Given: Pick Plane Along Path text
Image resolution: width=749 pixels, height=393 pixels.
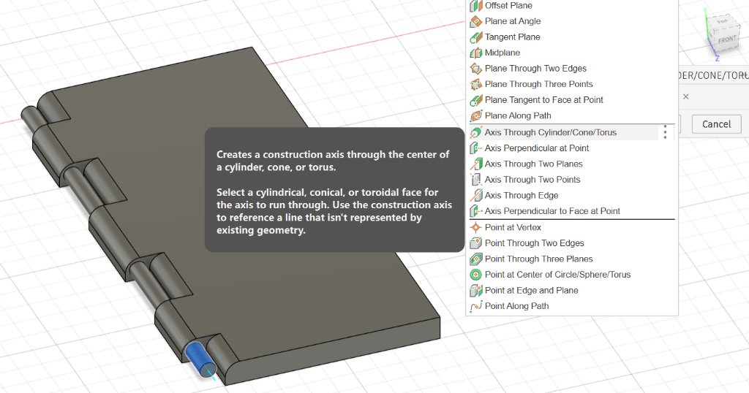Looking at the screenshot, I should tap(519, 116).
